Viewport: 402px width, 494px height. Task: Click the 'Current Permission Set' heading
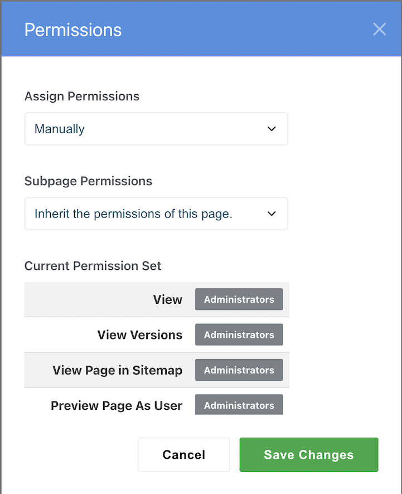[x=93, y=266]
